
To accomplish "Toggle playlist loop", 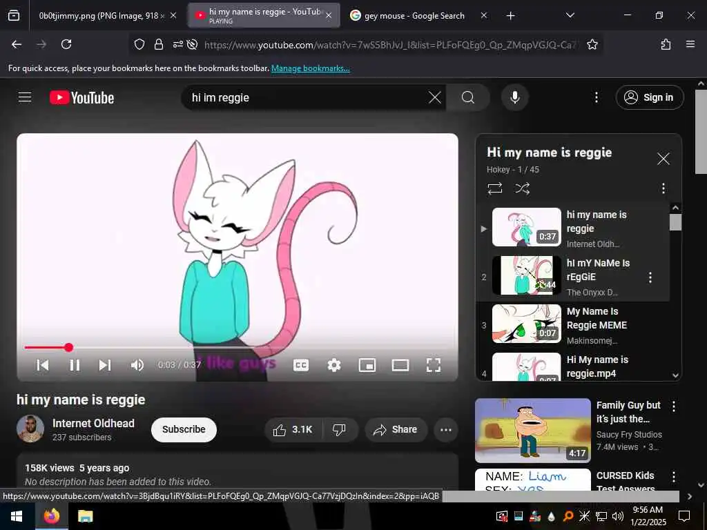I will coord(494,188).
